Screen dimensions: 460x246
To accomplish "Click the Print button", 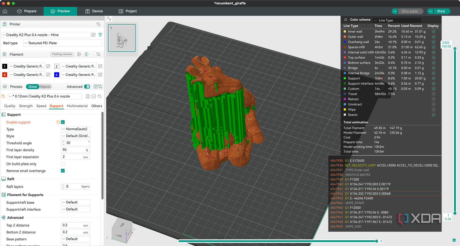I will pyautogui.click(x=441, y=11).
